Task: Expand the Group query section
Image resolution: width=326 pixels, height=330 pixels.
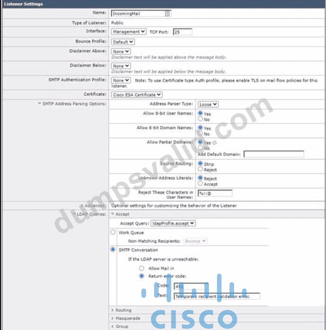Action: point(112,326)
